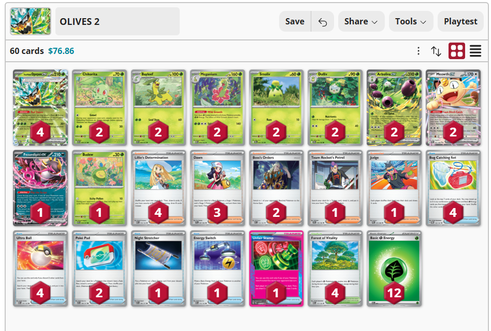491x331 pixels.
Task: Click the Boss's Orders card
Action: pos(276,188)
